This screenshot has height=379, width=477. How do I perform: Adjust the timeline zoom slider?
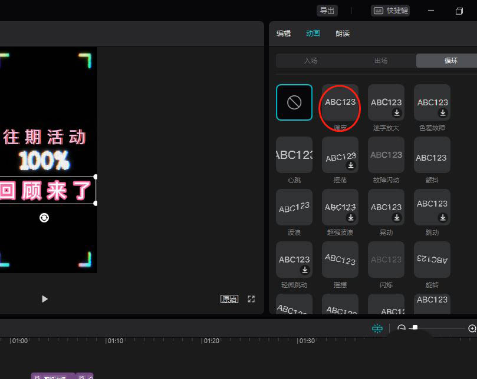tap(415, 328)
